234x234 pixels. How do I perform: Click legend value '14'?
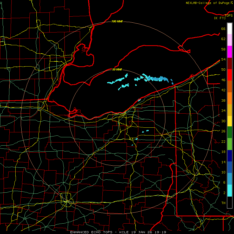[223, 162]
